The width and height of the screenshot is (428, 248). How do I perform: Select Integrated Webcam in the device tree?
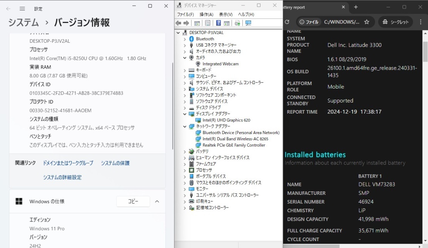pyautogui.click(x=220, y=64)
